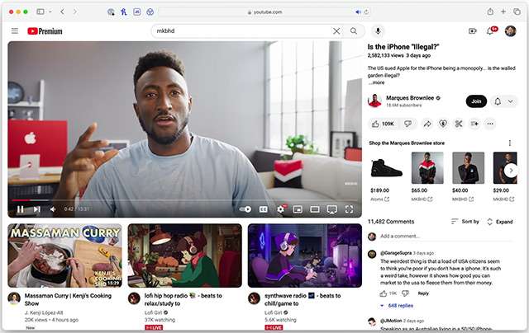Open the Massaman Curry video thumbnail
The height and width of the screenshot is (333, 529).
click(64, 256)
